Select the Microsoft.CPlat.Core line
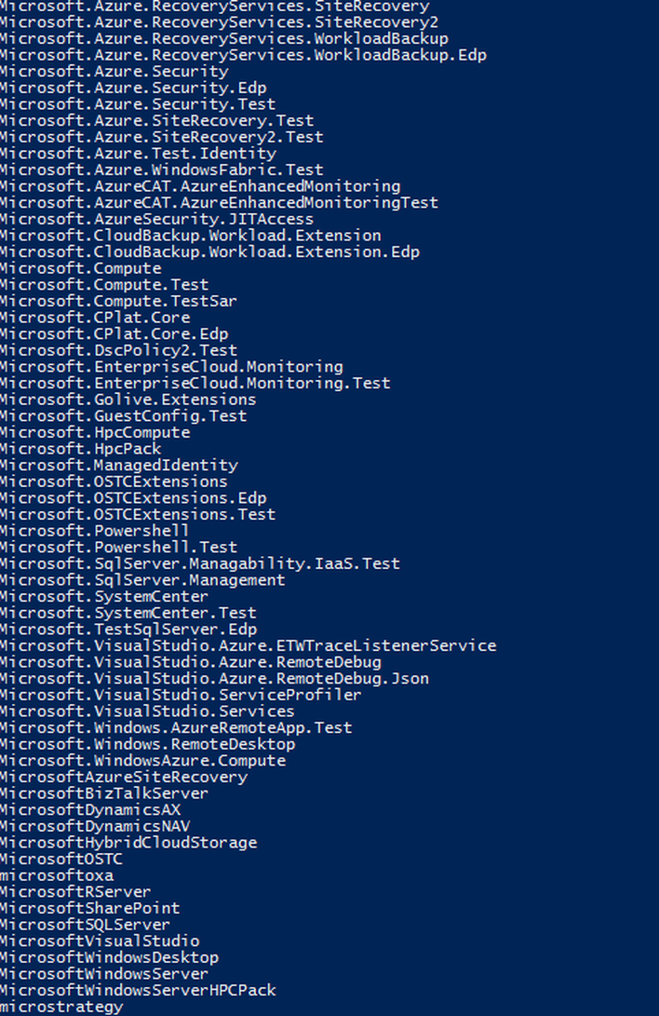 coord(95,318)
